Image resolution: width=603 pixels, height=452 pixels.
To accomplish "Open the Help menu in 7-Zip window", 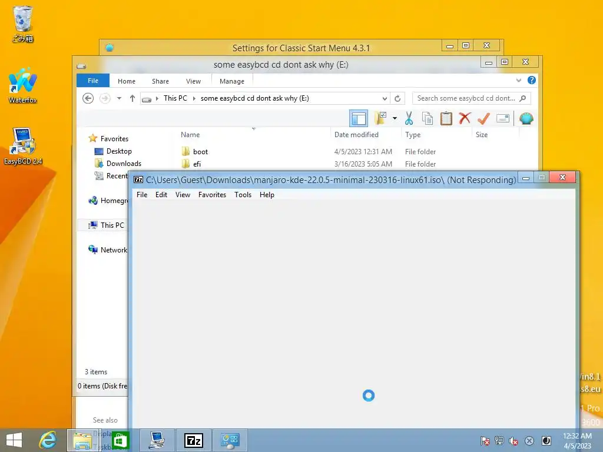I will 267,195.
